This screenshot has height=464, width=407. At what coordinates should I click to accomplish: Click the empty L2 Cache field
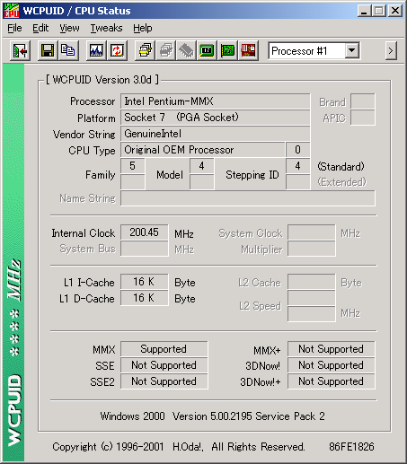(x=312, y=282)
